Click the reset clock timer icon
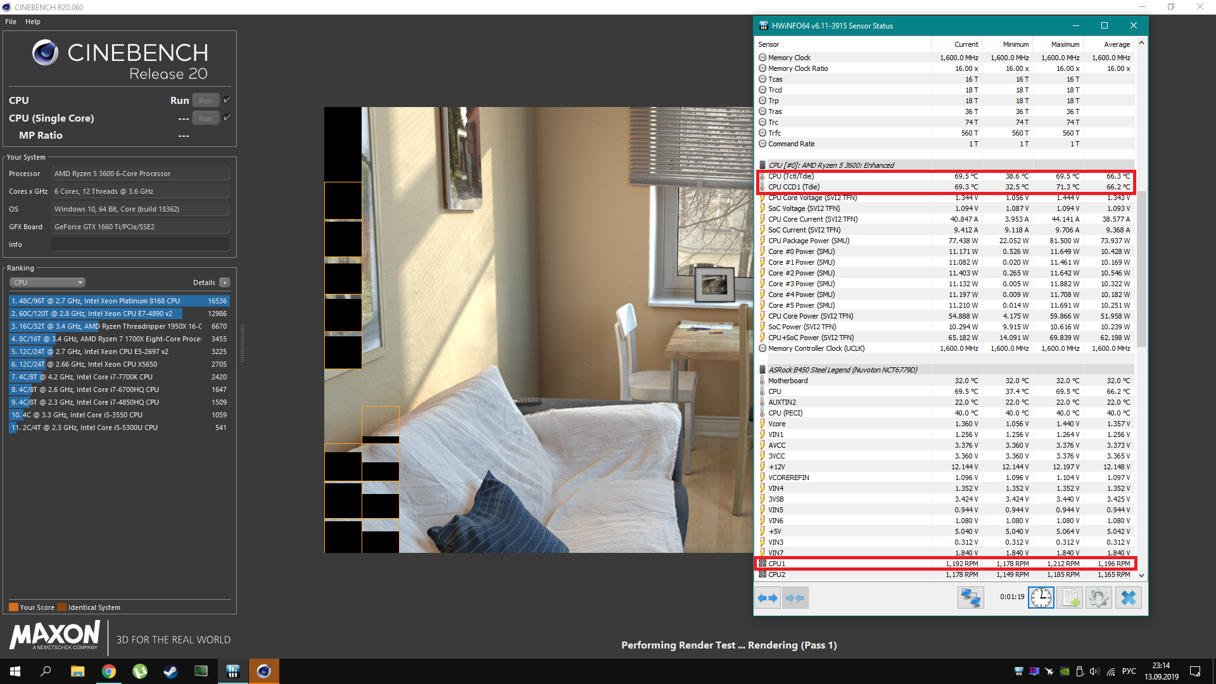1216x684 pixels. 1041,598
